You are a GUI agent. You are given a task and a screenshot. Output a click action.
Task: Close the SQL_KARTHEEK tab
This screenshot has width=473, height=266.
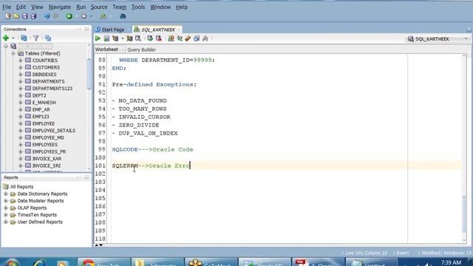coord(179,30)
